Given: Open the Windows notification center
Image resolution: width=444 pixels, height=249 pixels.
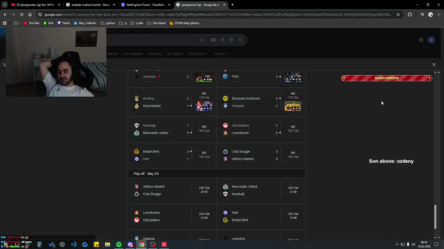Looking at the screenshot, I should click(436, 245).
